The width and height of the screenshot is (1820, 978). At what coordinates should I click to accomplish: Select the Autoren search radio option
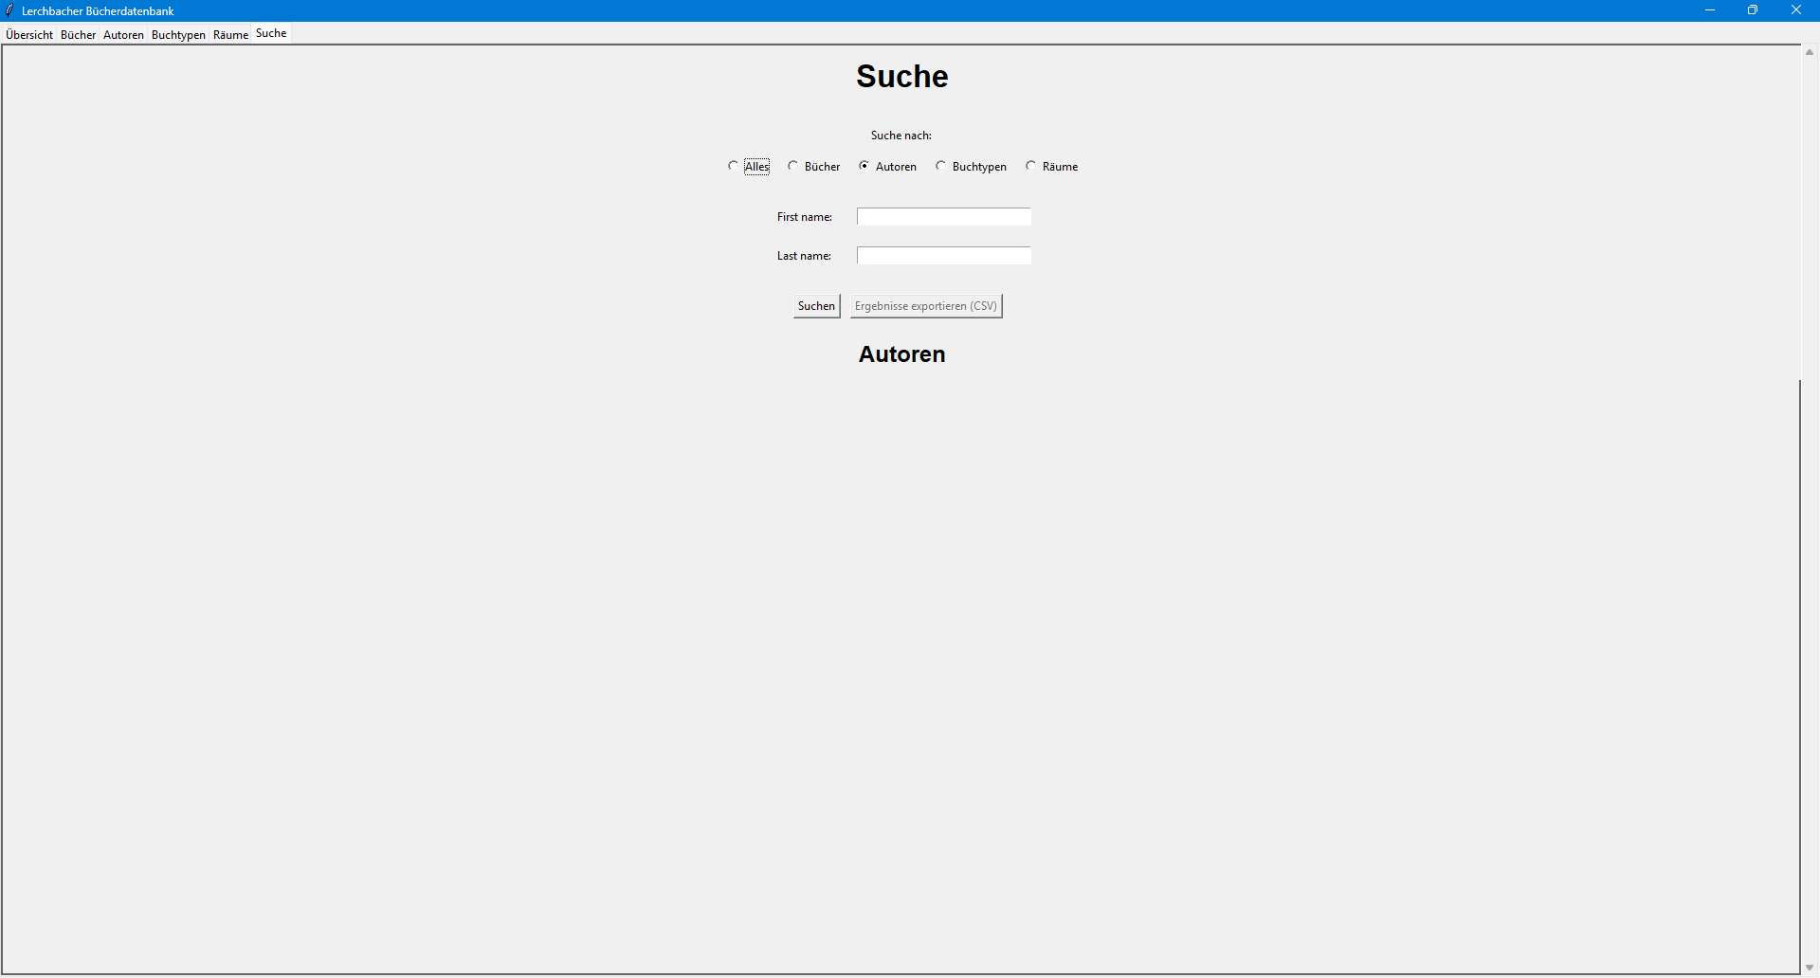[x=864, y=166]
